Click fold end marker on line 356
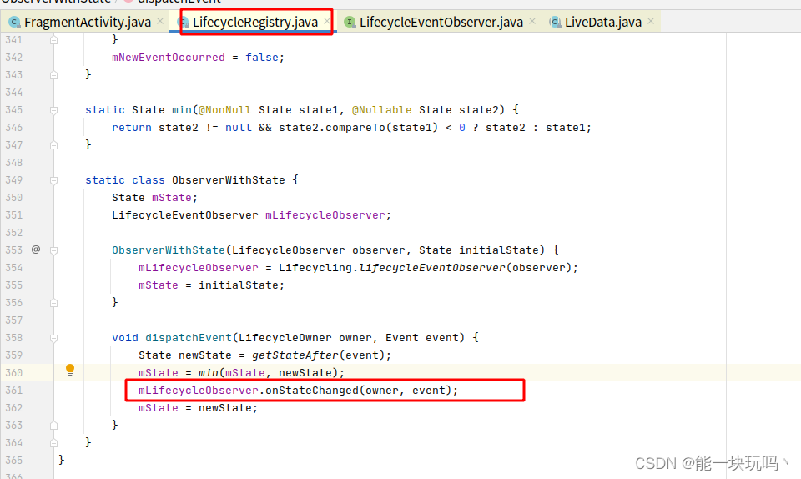 click(x=53, y=303)
